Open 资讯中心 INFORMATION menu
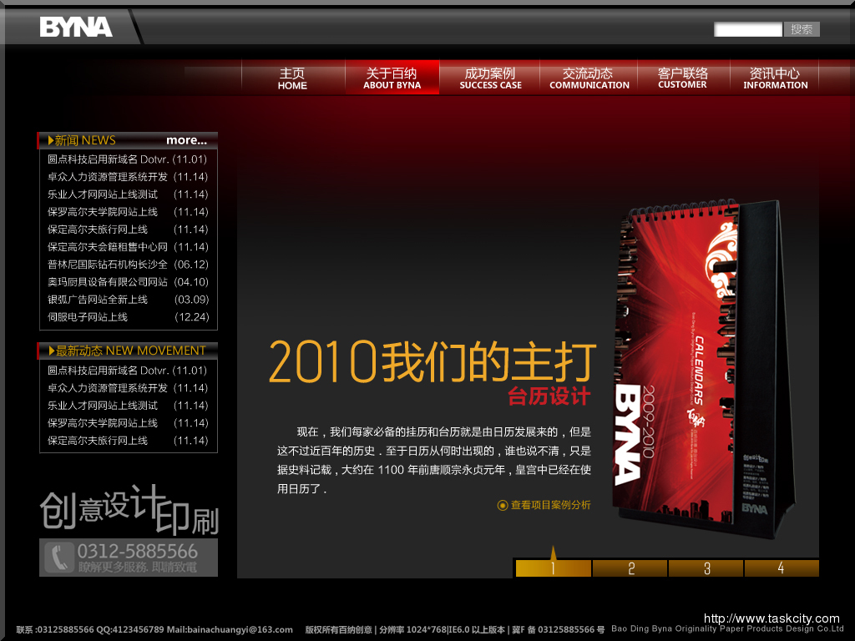The image size is (855, 641). (x=775, y=78)
